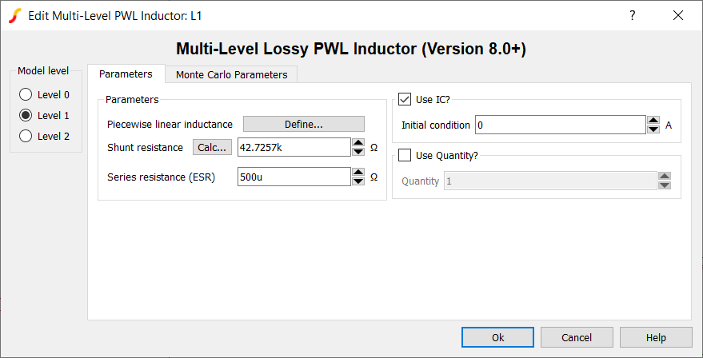The image size is (703, 358).
Task: Increment series resistance ESR up arrow
Action: pyautogui.click(x=358, y=172)
